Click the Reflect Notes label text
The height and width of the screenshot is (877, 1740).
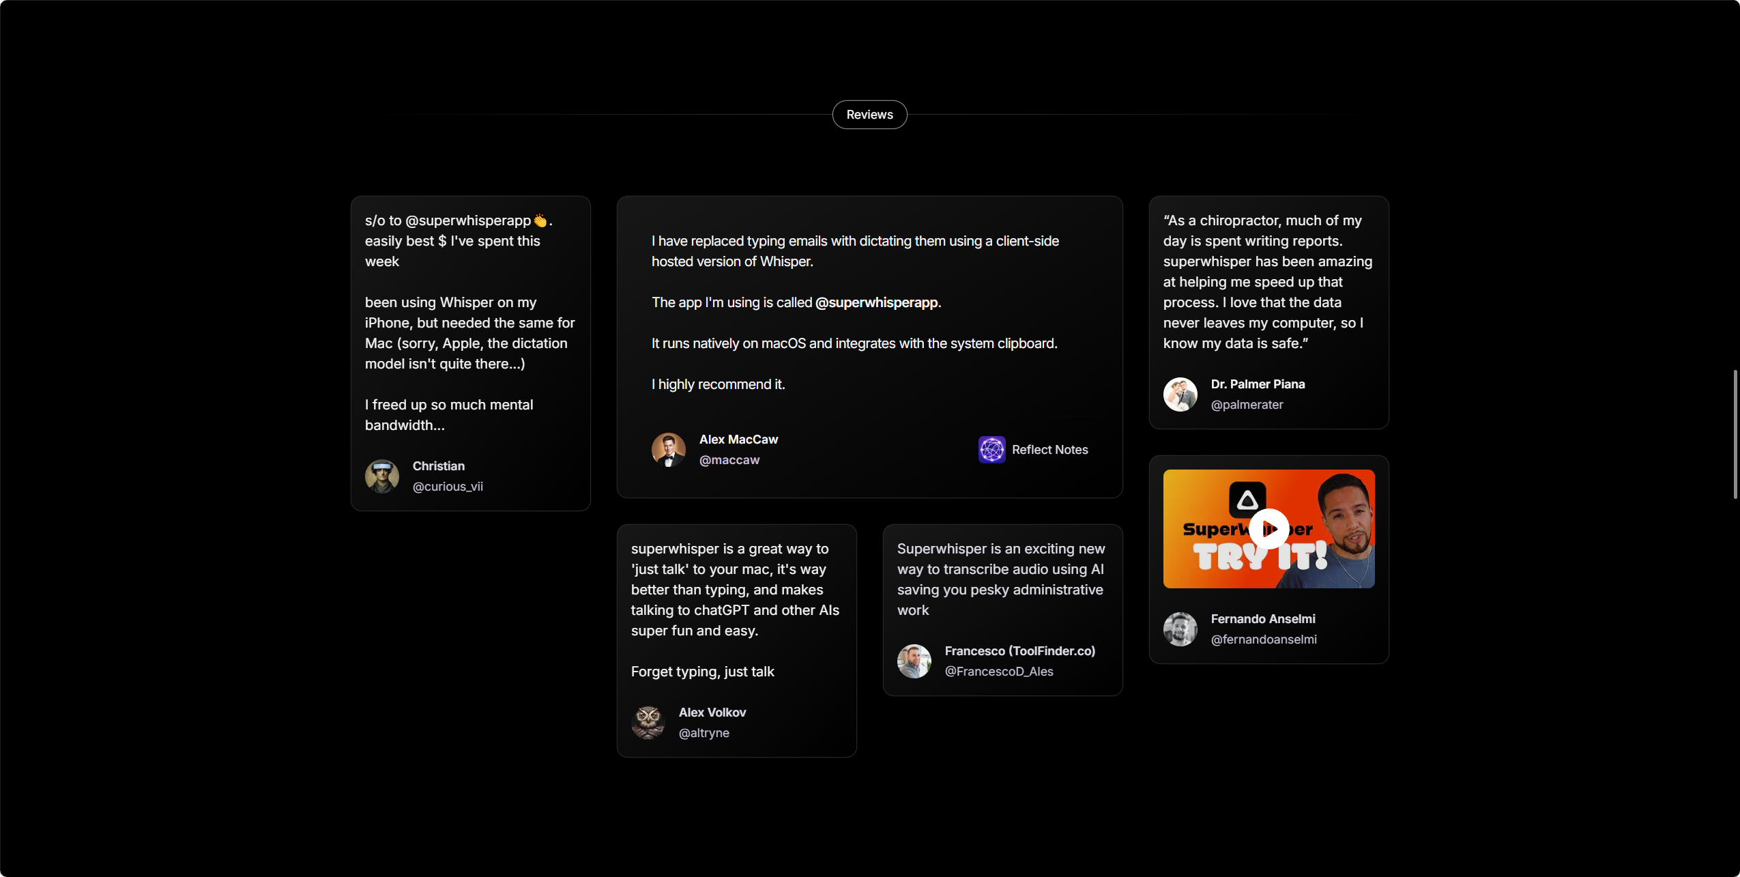(x=1050, y=450)
